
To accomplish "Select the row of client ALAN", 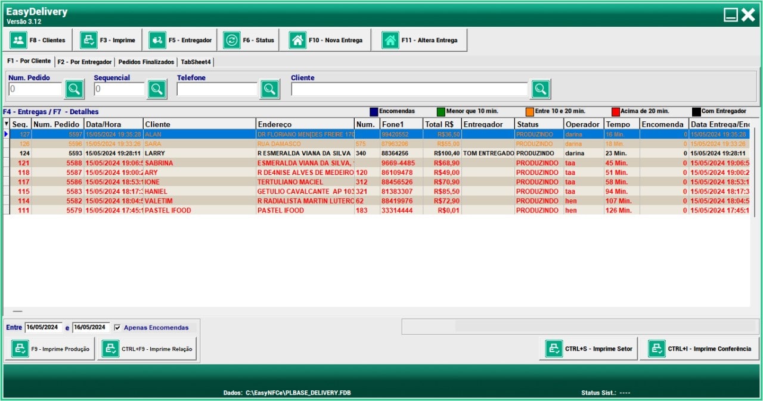I will point(377,134).
